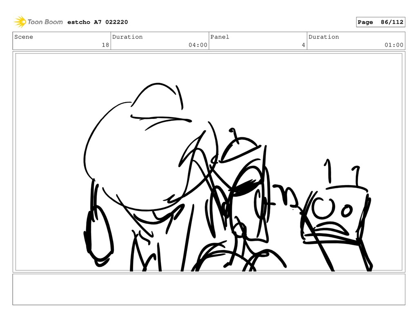Click the storyboard sketch panel image
The height and width of the screenshot is (324, 418).
tap(209, 162)
